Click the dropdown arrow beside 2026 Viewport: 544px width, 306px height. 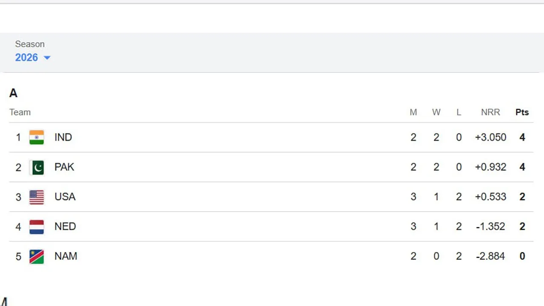[47, 58]
